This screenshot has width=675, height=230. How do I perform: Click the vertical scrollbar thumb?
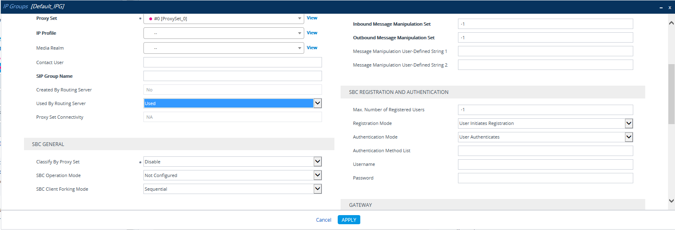pyautogui.click(x=671, y=93)
